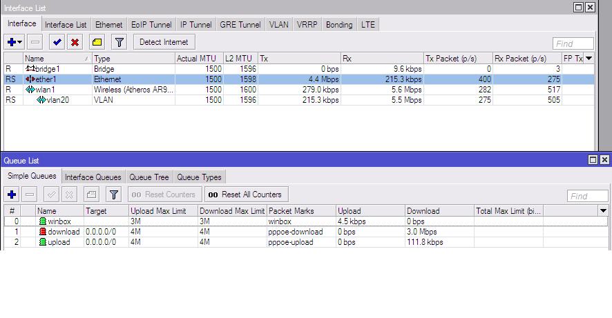Sort by Packet Marks column header

point(301,211)
